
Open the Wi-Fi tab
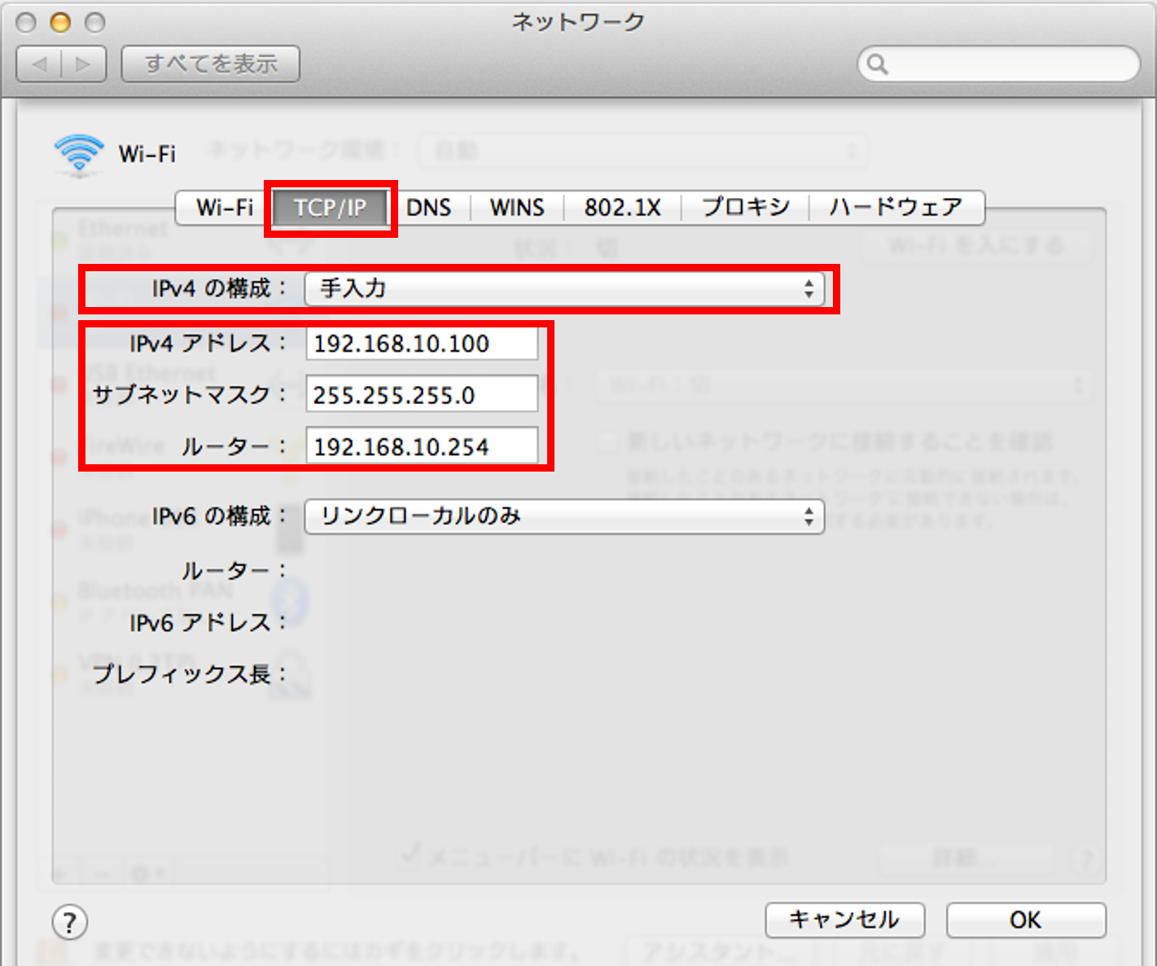click(224, 208)
